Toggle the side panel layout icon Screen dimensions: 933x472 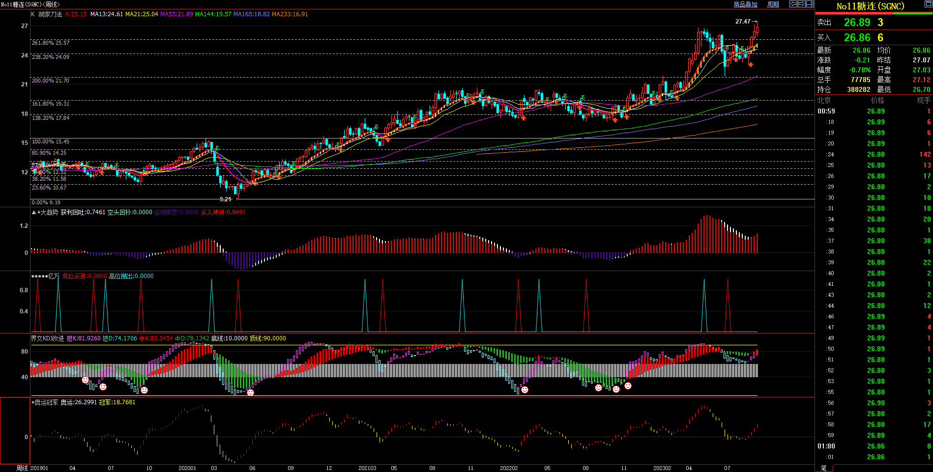[810, 4]
